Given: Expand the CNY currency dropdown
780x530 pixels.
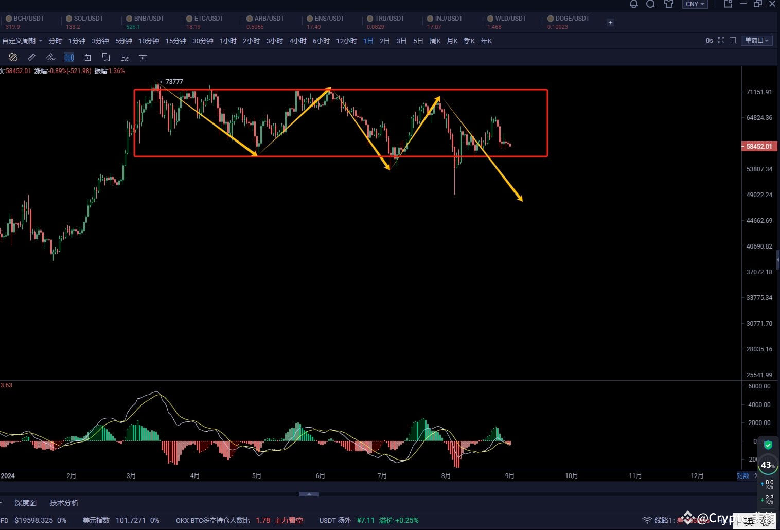Looking at the screenshot, I should (x=695, y=4).
